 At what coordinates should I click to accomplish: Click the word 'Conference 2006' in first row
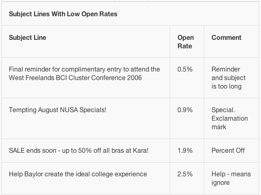(116, 78)
